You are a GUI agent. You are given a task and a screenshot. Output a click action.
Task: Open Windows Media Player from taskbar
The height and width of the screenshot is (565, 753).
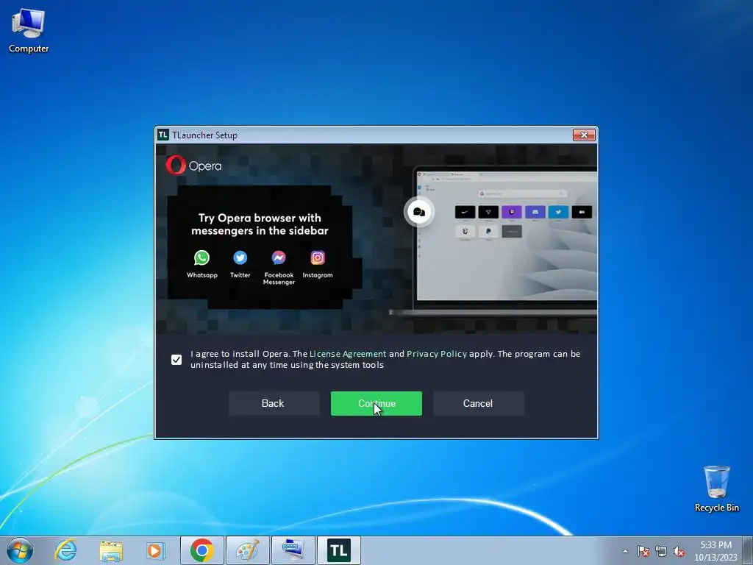click(x=156, y=550)
